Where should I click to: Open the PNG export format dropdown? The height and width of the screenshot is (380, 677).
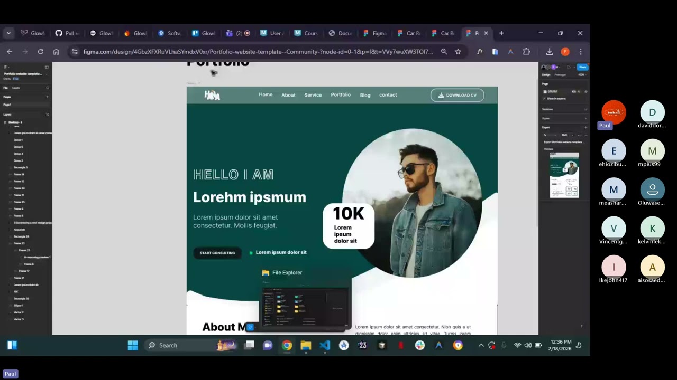click(567, 135)
